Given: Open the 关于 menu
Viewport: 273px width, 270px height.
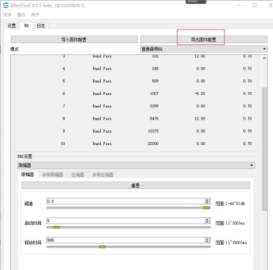Looking at the screenshot, I should [x=35, y=15].
